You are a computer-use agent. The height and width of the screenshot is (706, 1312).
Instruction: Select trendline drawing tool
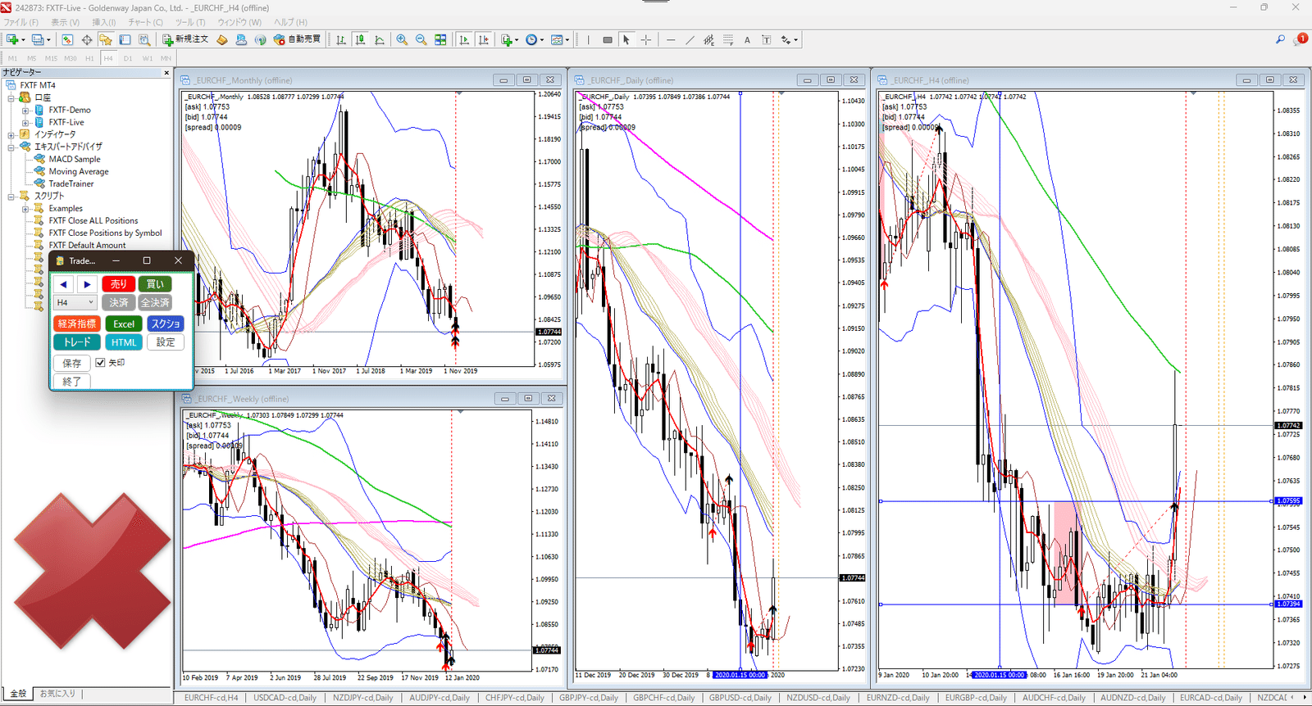690,39
